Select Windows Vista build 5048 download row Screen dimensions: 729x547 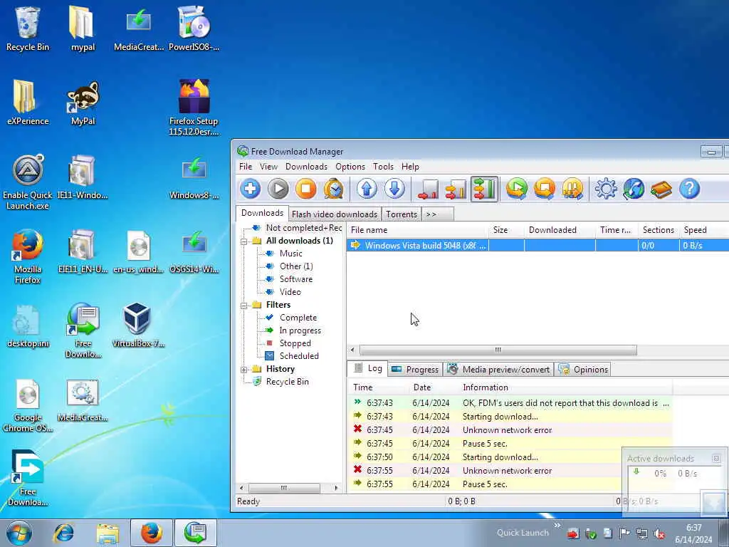[537, 245]
